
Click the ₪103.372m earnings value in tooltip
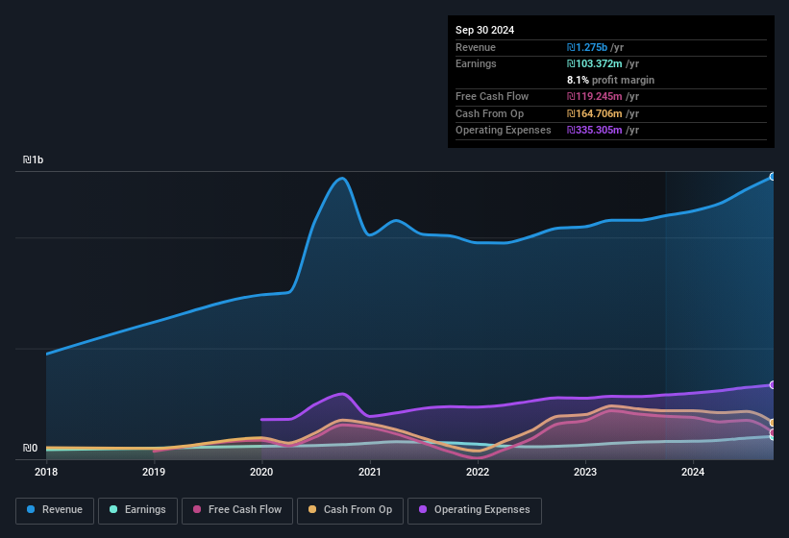[x=594, y=63]
